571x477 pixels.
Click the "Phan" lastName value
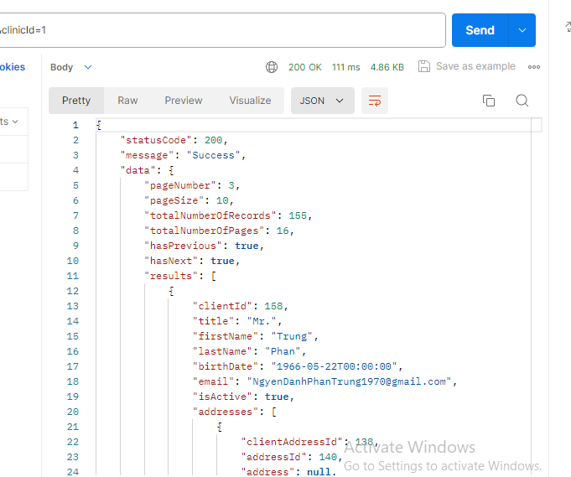(x=283, y=351)
